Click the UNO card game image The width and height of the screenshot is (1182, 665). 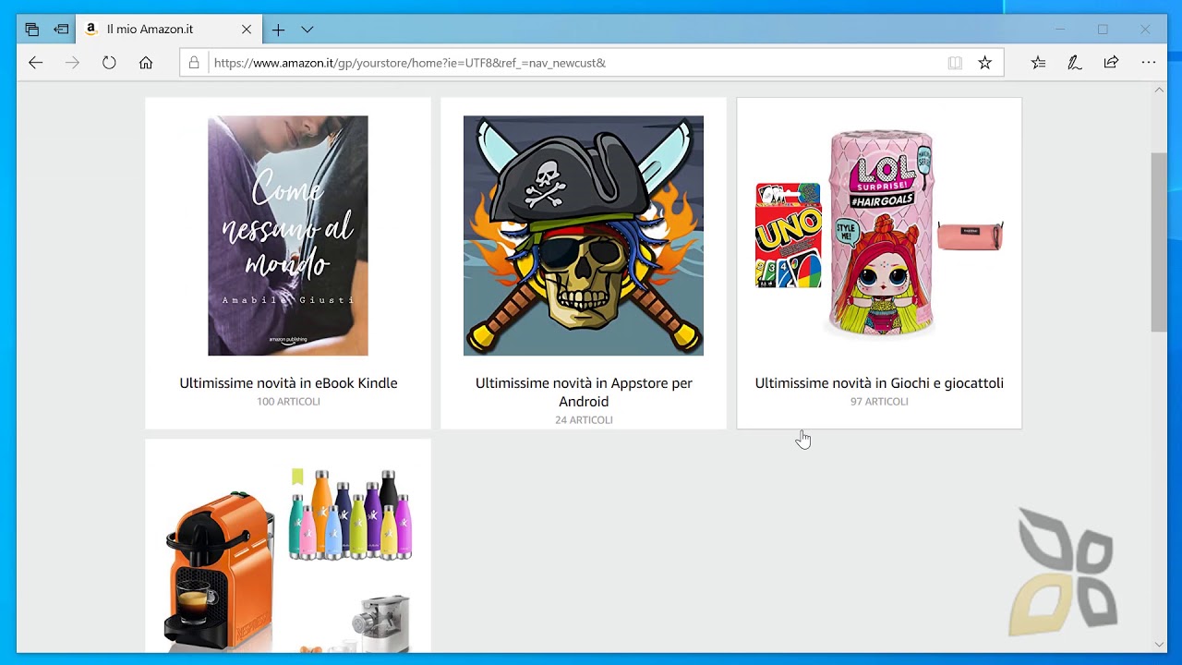[789, 236]
